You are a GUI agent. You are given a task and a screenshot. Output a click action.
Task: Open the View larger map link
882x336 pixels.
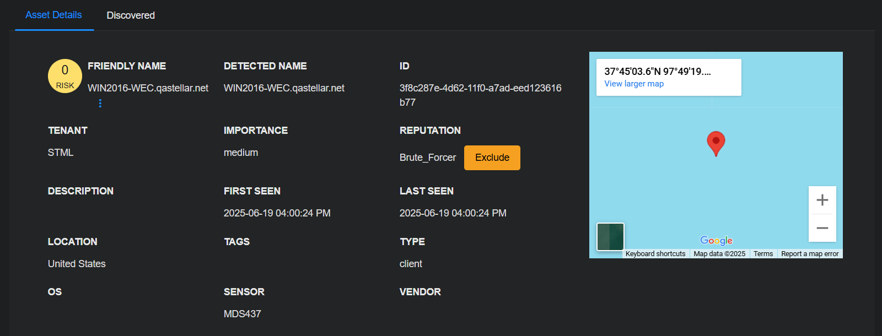tap(634, 84)
